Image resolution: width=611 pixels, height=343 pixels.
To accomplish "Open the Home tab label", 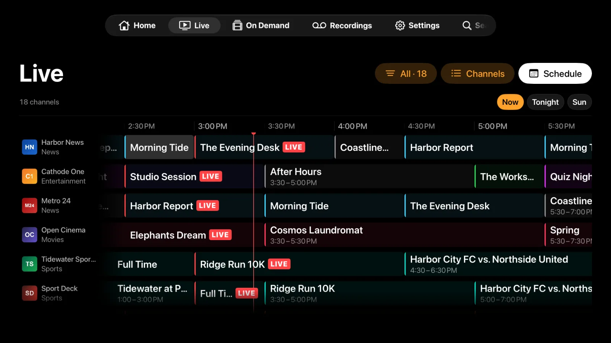I will coord(144,26).
